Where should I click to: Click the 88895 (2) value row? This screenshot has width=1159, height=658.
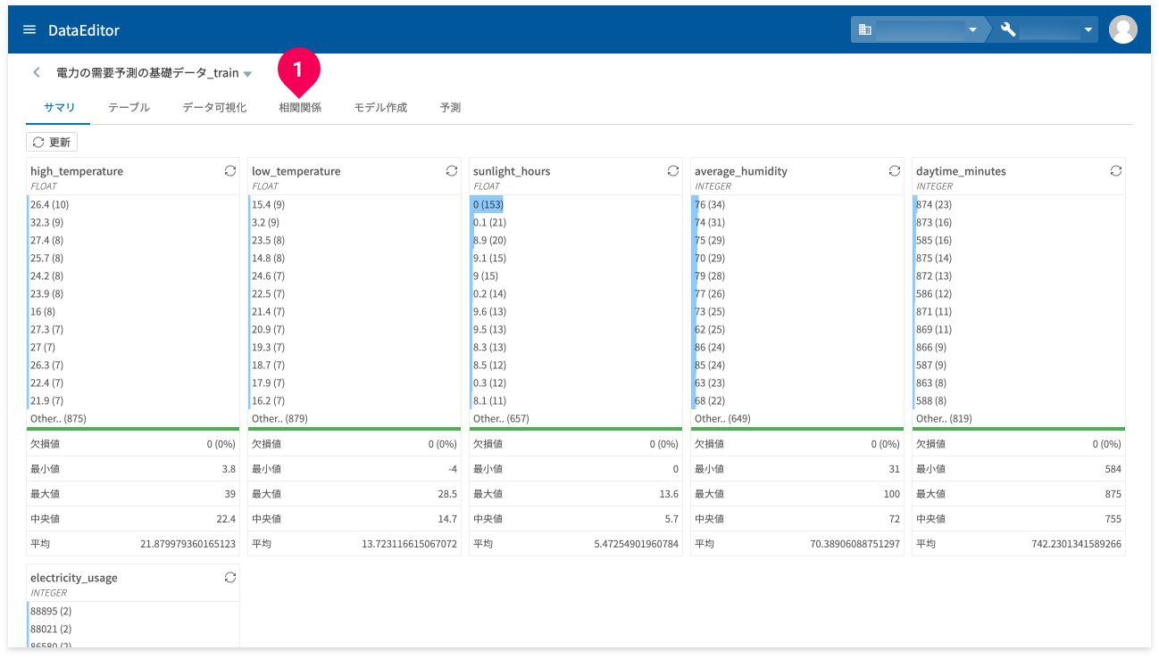tap(133, 611)
